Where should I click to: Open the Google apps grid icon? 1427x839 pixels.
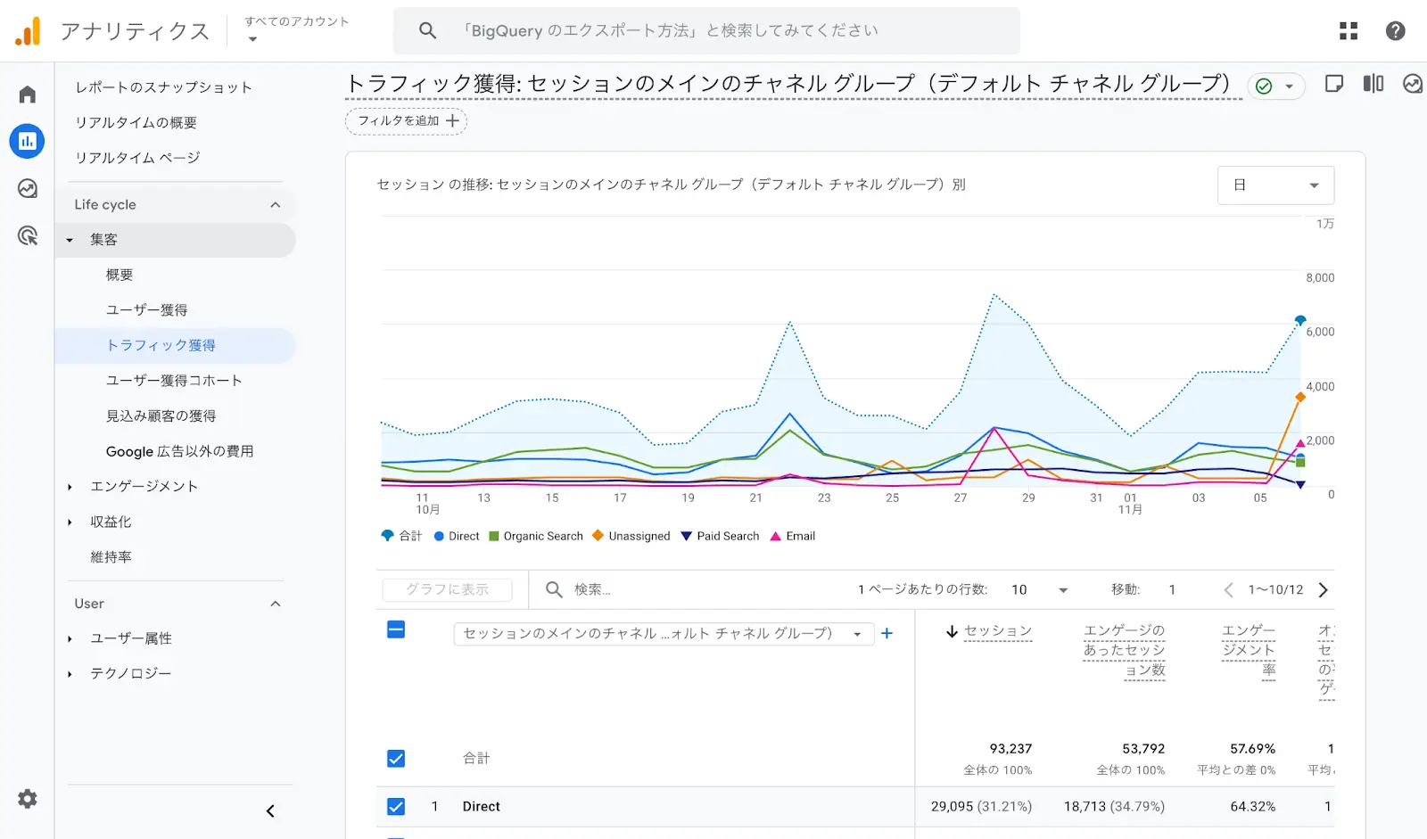(1349, 31)
